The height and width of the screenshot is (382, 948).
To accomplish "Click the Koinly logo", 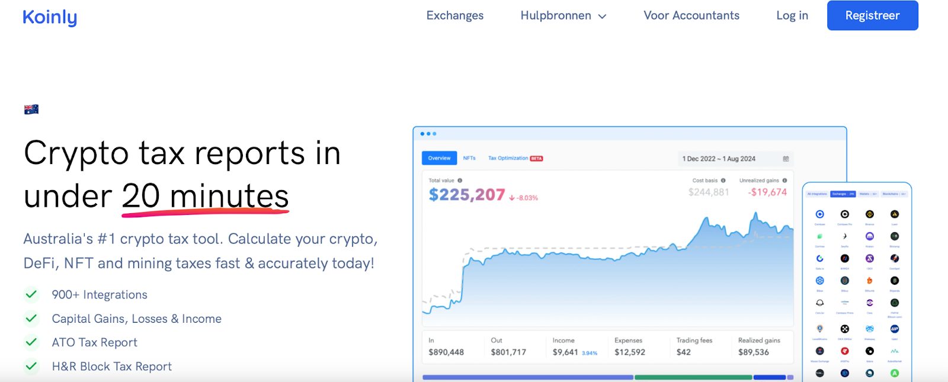I will [x=50, y=17].
